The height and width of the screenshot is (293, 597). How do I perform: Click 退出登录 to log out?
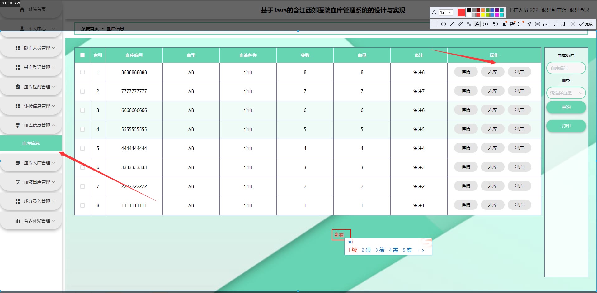(x=579, y=10)
